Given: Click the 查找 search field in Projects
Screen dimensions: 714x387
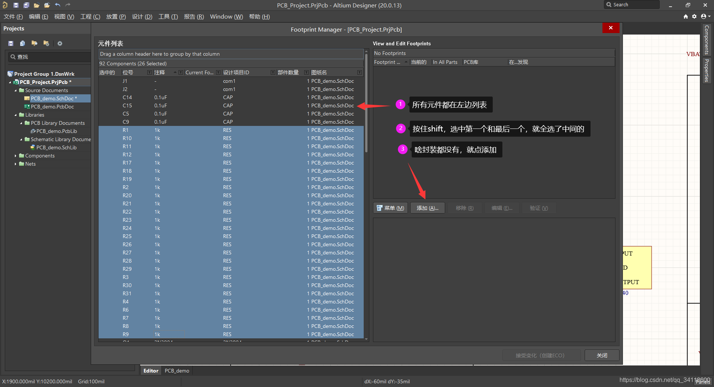Looking at the screenshot, I should [x=49, y=57].
